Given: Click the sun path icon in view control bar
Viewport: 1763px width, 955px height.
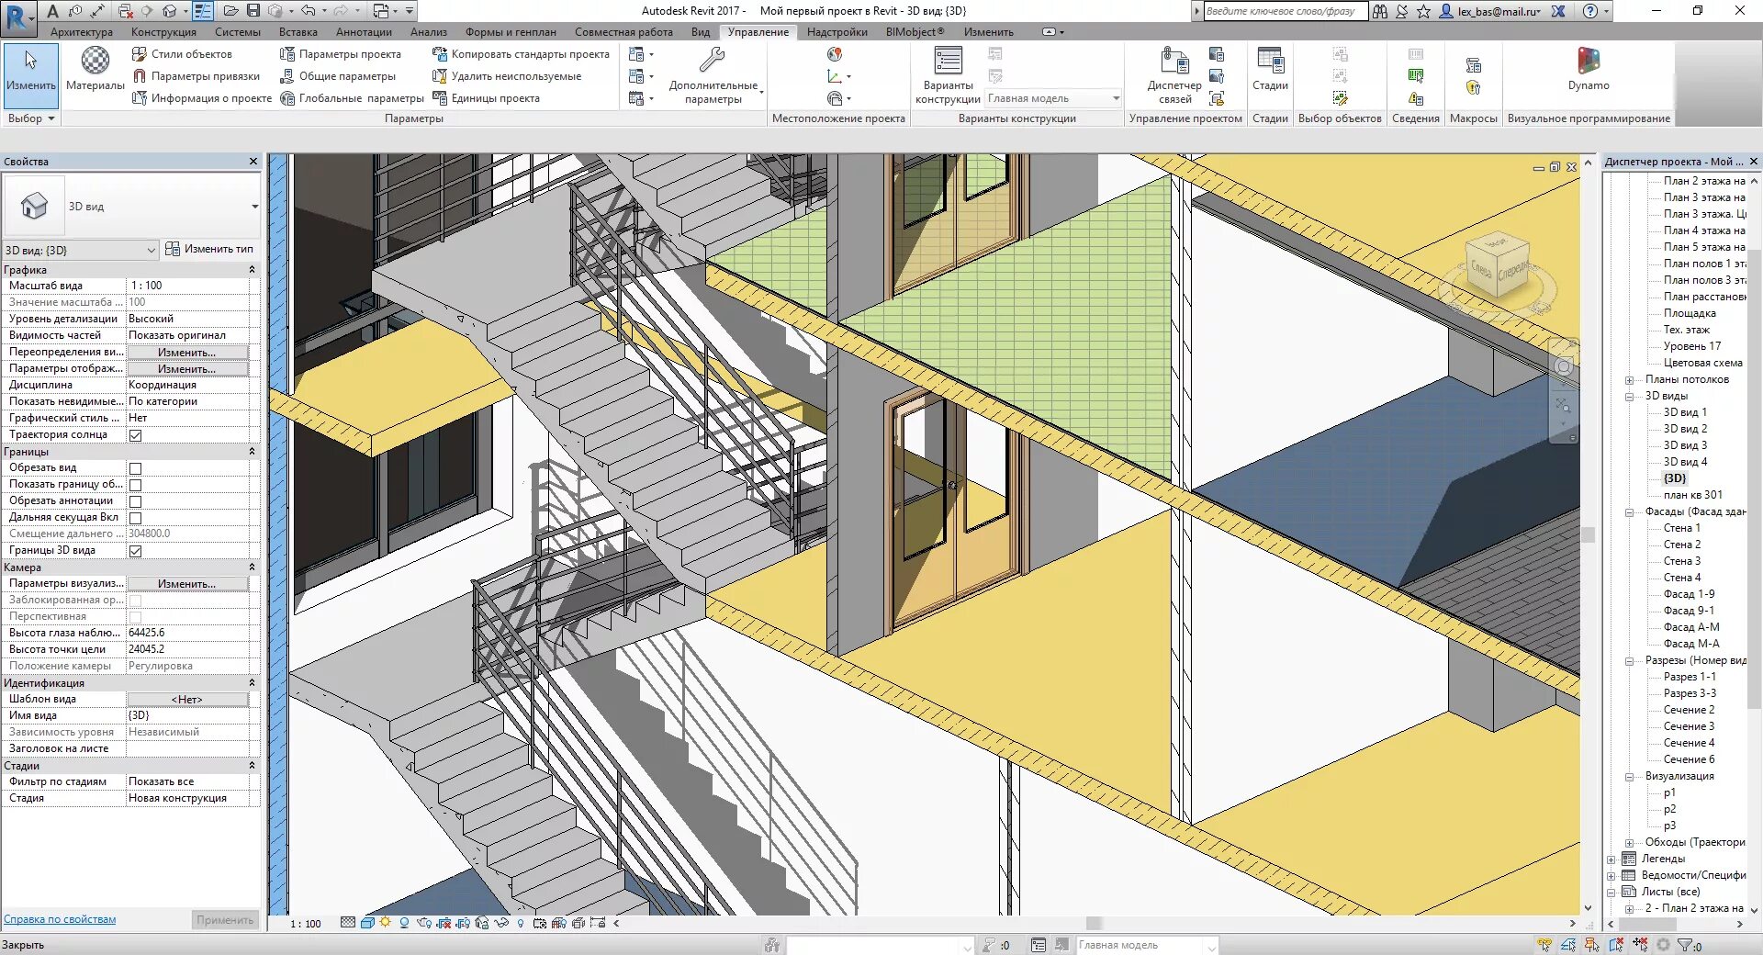Looking at the screenshot, I should coord(385,923).
